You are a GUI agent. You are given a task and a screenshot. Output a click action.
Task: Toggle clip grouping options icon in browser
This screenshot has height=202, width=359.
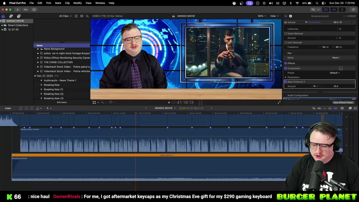click(76, 16)
